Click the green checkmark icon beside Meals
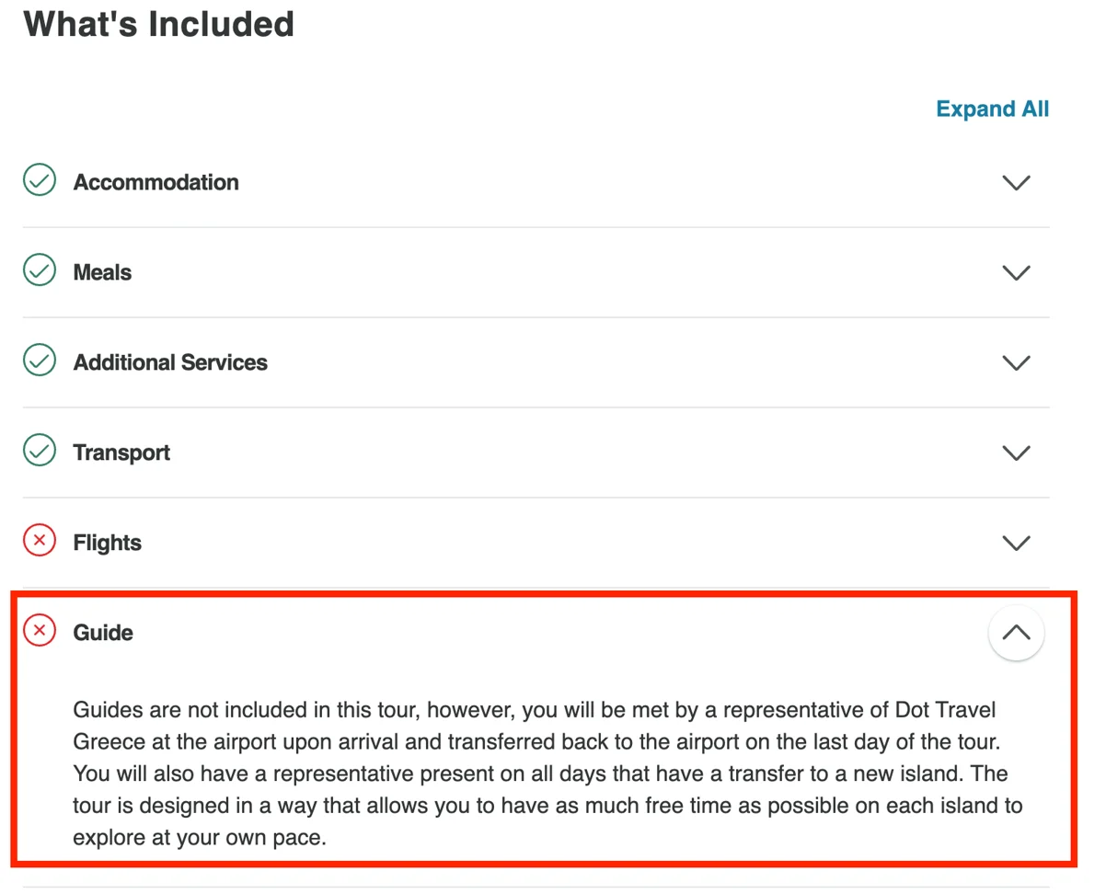This screenshot has height=894, width=1106. (40, 271)
